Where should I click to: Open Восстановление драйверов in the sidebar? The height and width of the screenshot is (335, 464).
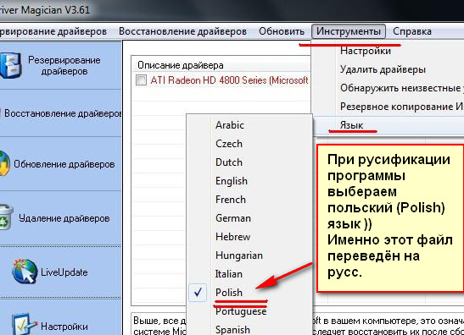click(x=63, y=113)
